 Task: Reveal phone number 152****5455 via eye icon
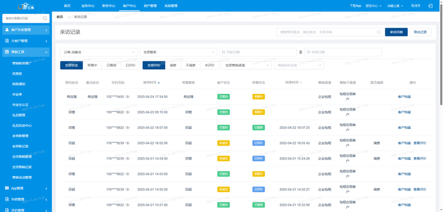point(127,96)
